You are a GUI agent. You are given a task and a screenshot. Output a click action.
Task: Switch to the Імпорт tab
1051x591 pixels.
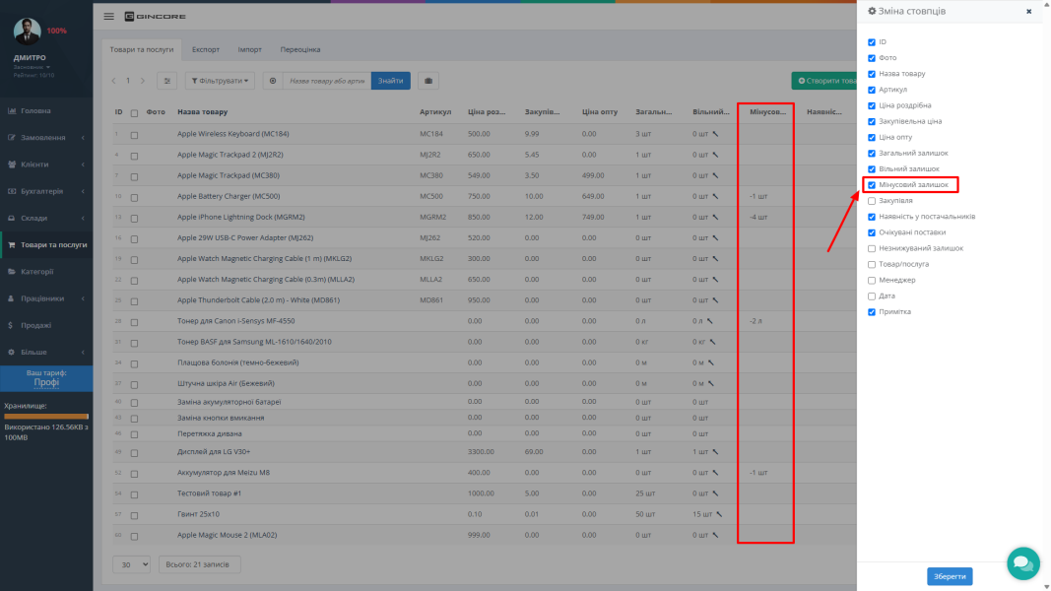pyautogui.click(x=249, y=49)
